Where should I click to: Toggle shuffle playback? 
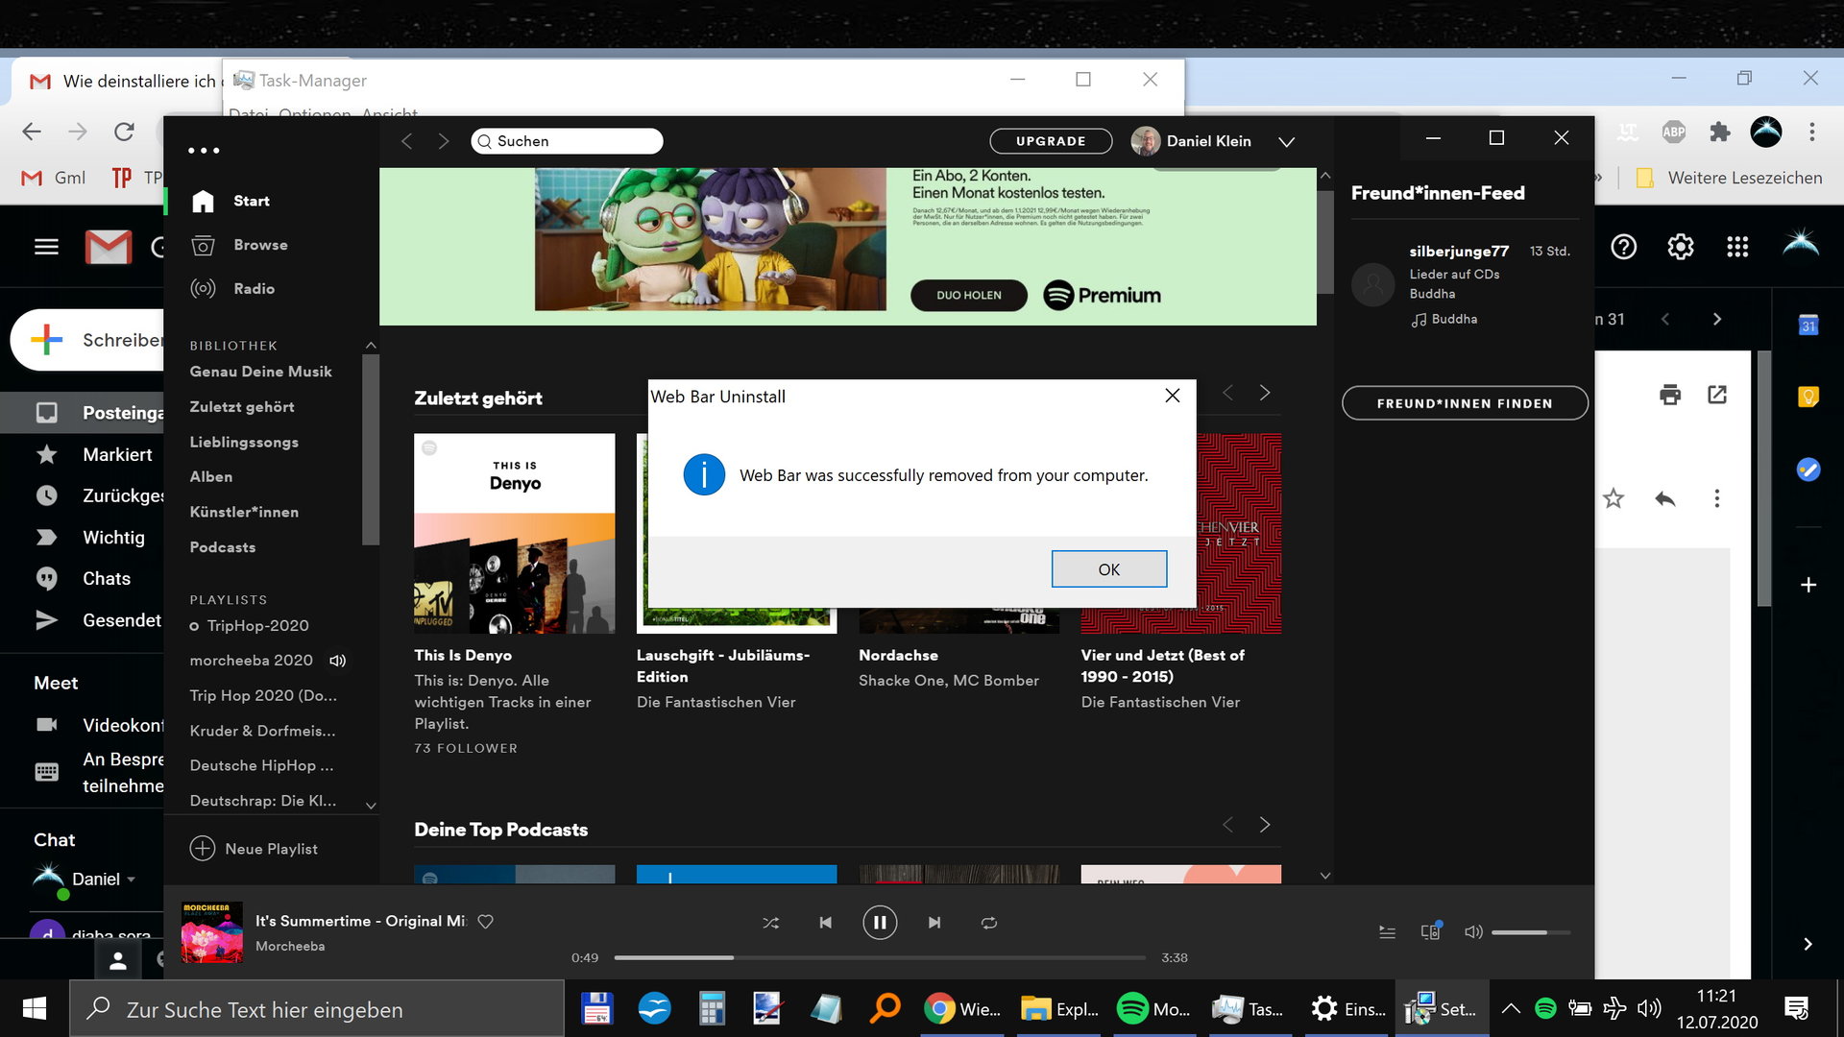pyautogui.click(x=770, y=923)
